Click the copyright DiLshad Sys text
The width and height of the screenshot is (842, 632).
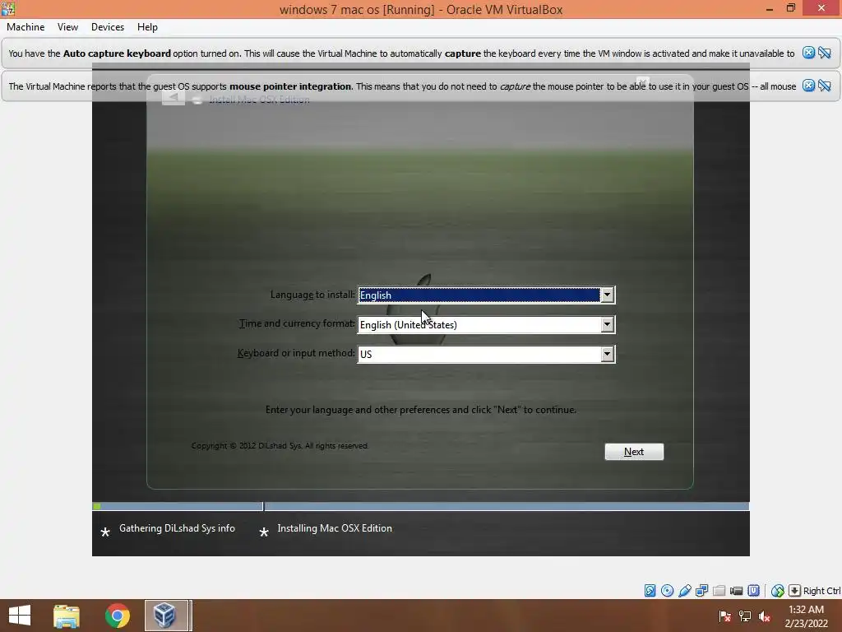point(280,445)
